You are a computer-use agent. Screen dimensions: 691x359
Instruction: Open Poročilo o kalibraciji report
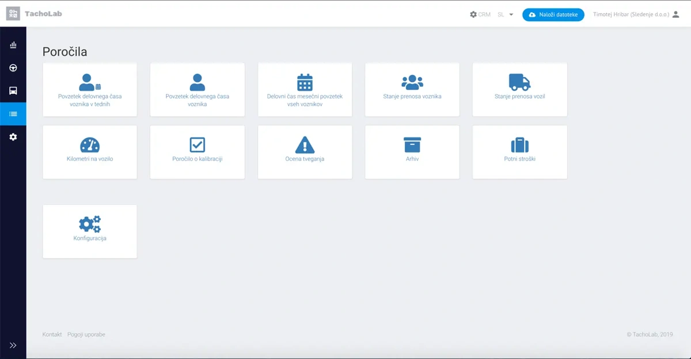tap(198, 159)
